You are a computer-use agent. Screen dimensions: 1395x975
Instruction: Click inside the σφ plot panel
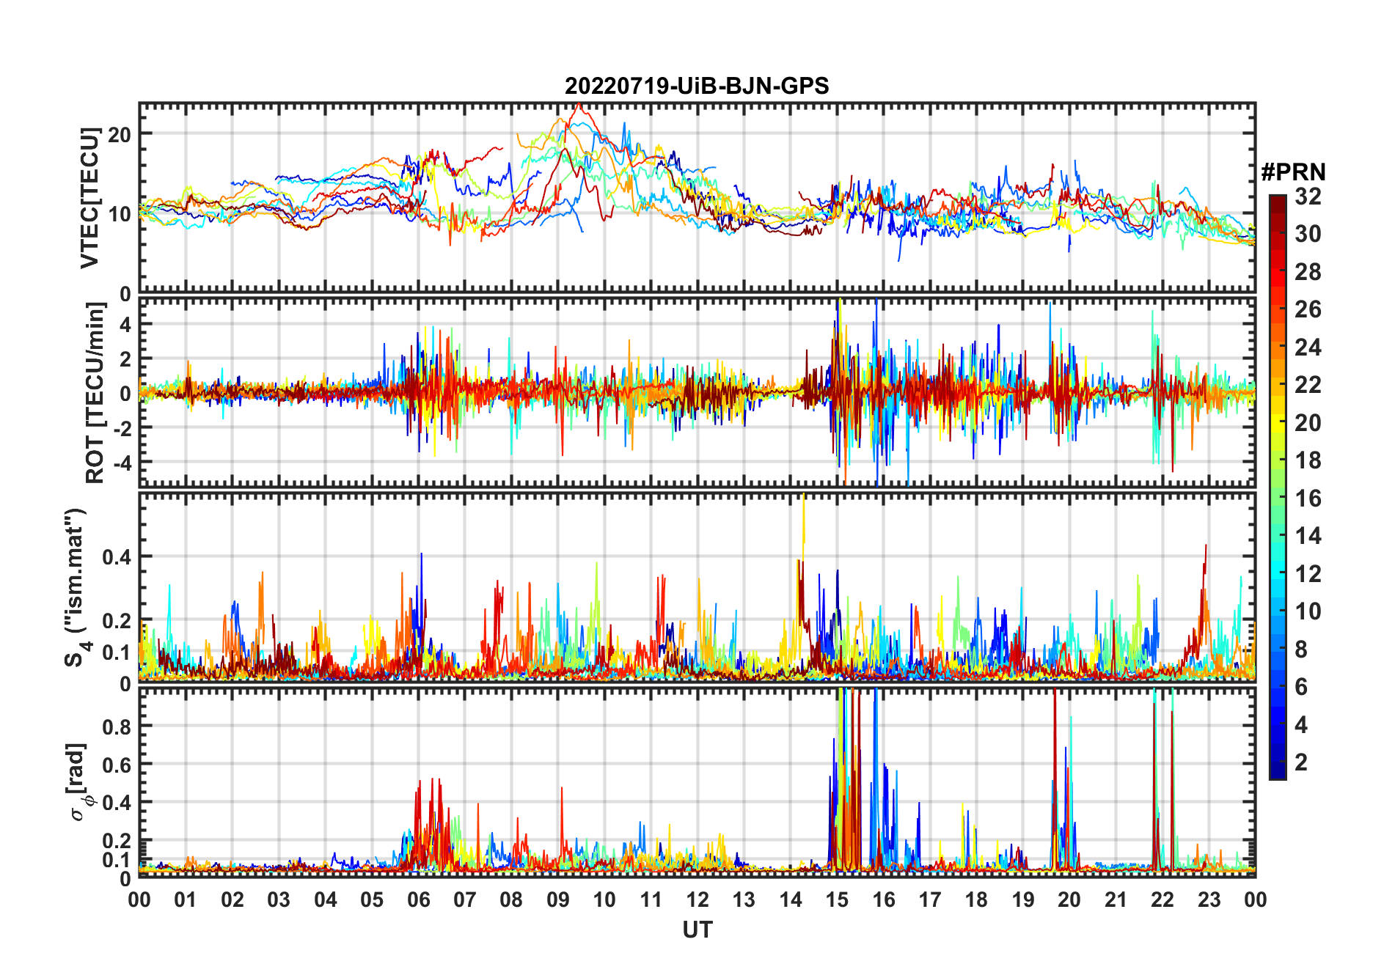(x=697, y=781)
